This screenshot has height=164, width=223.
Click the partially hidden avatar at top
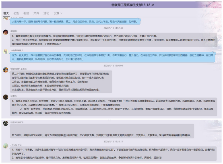[6, 19]
